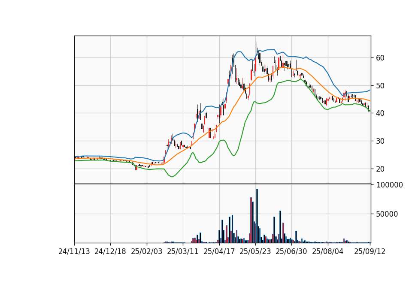Click the price axis value 30
The image size is (412, 296).
380,141
